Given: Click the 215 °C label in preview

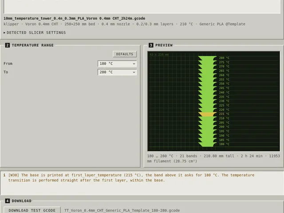Looking at the screenshot, I should click(x=224, y=114).
